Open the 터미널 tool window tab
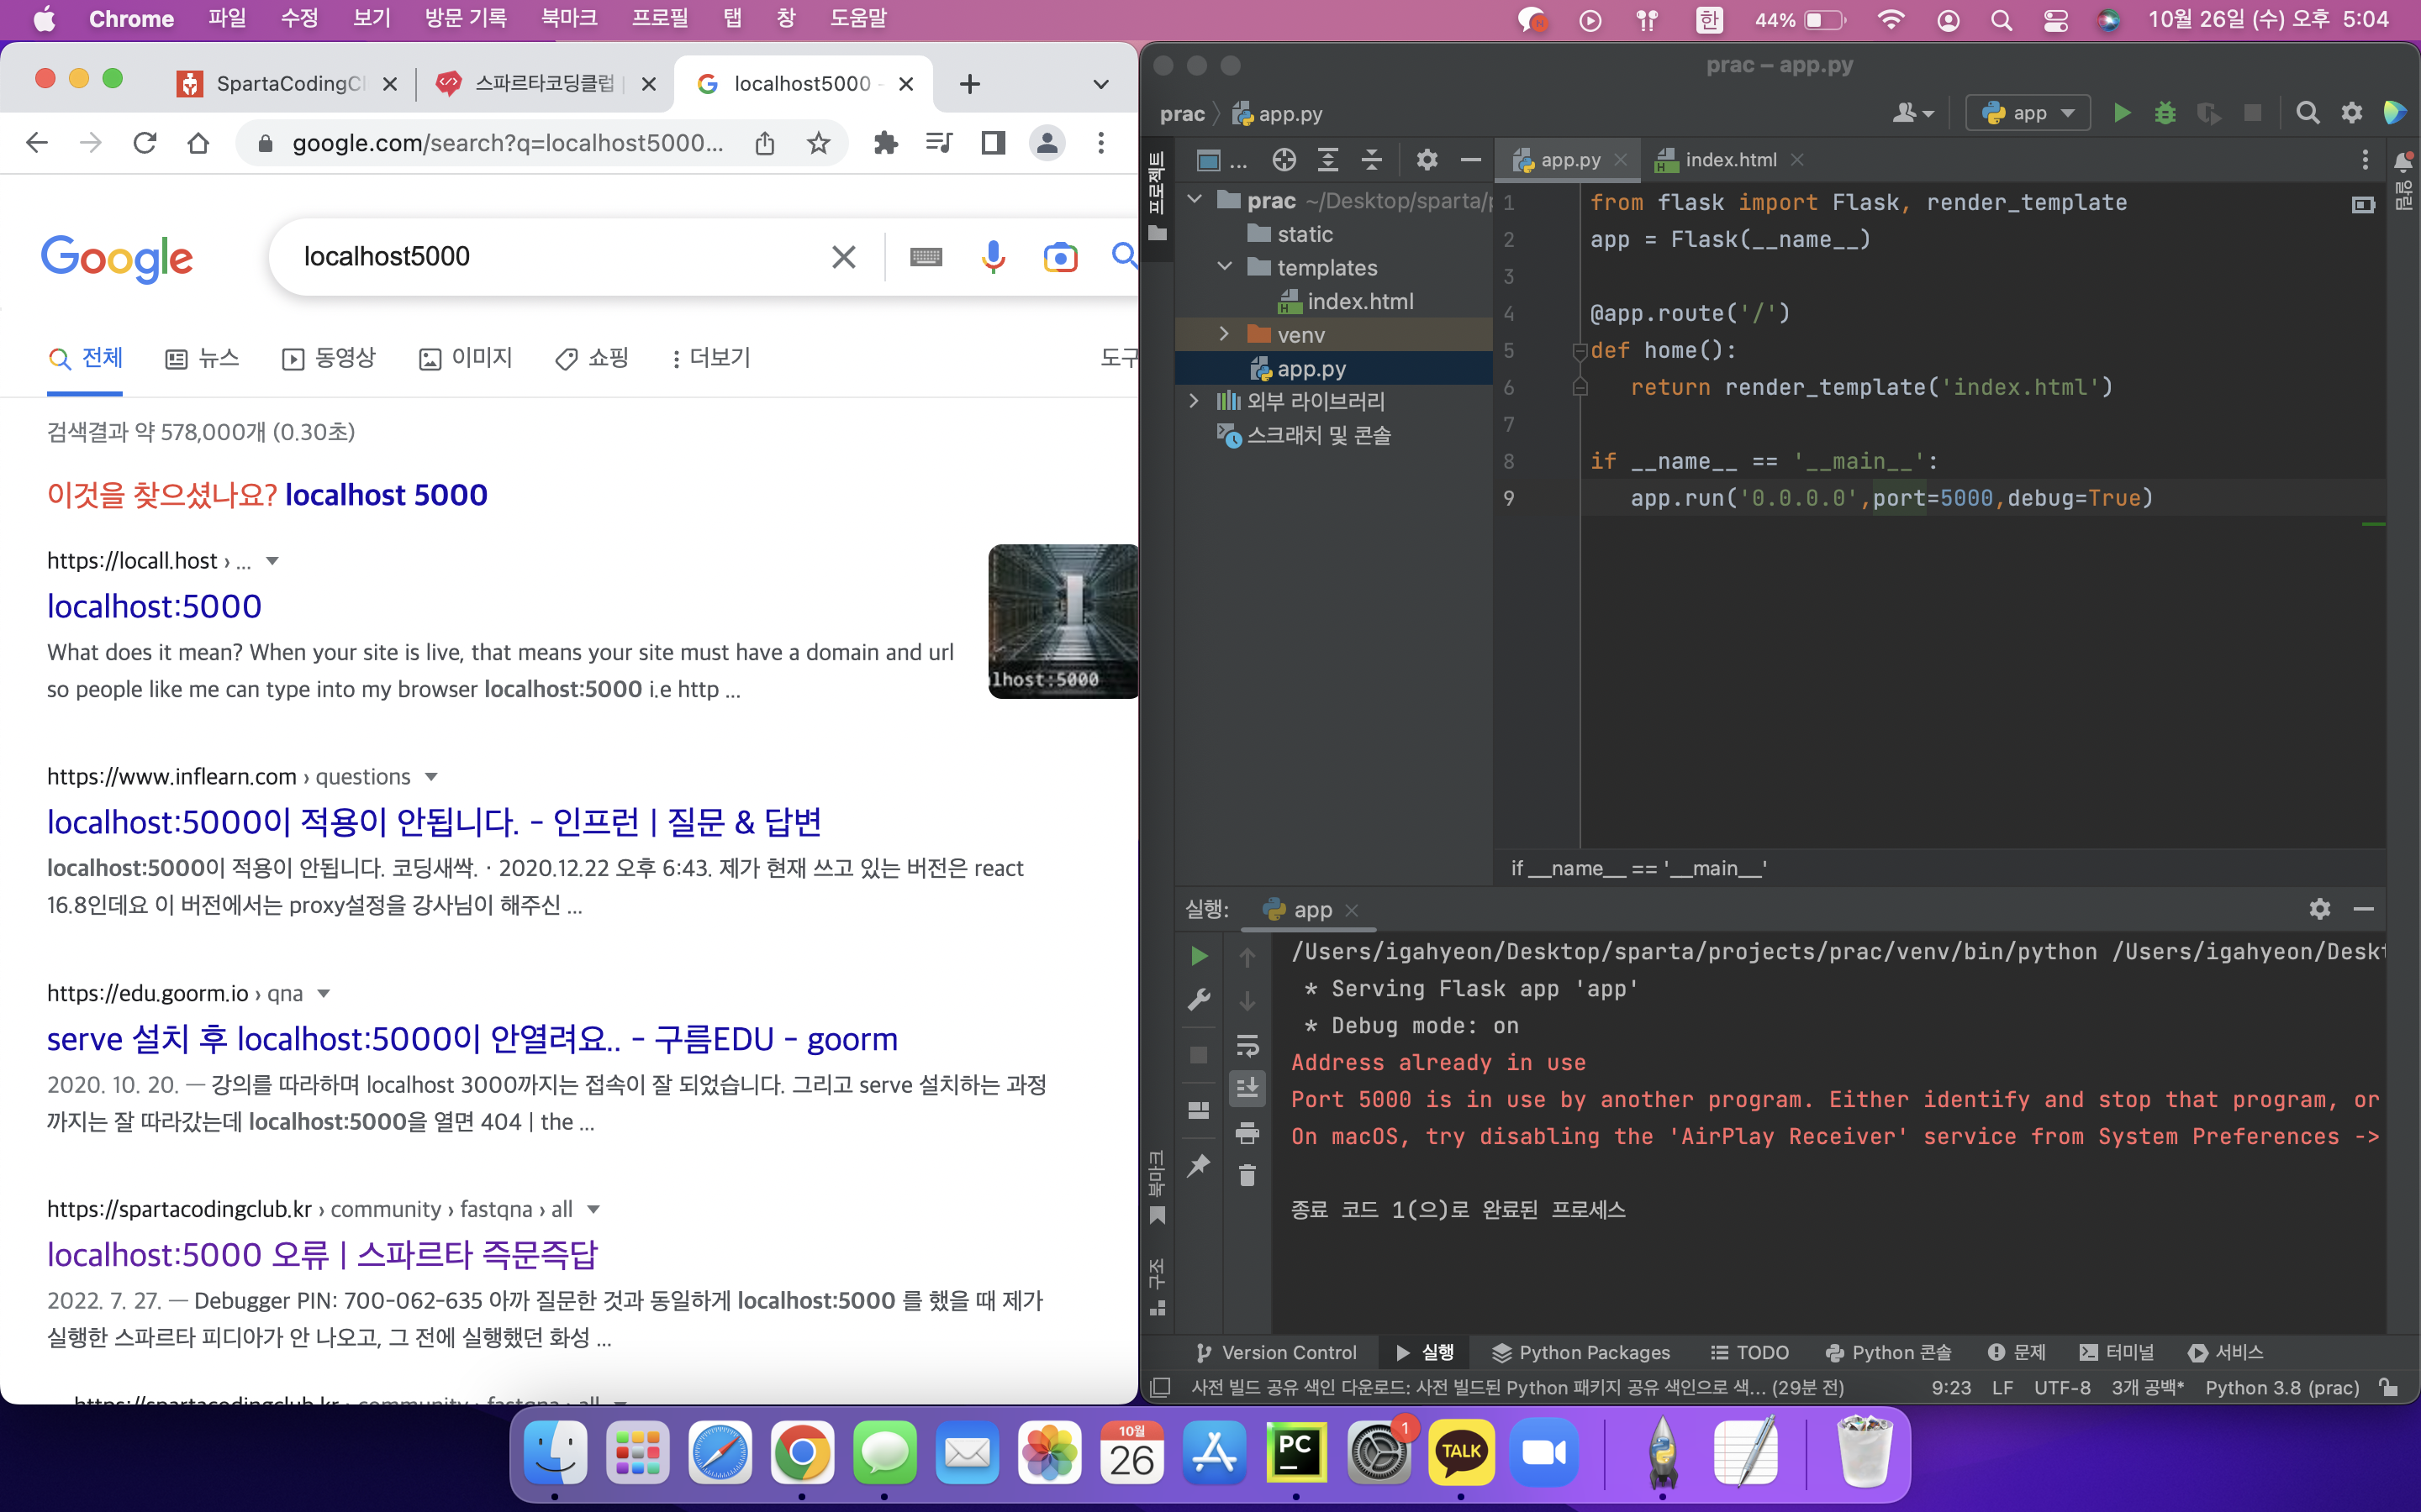2421x1512 pixels. pyautogui.click(x=2117, y=1352)
